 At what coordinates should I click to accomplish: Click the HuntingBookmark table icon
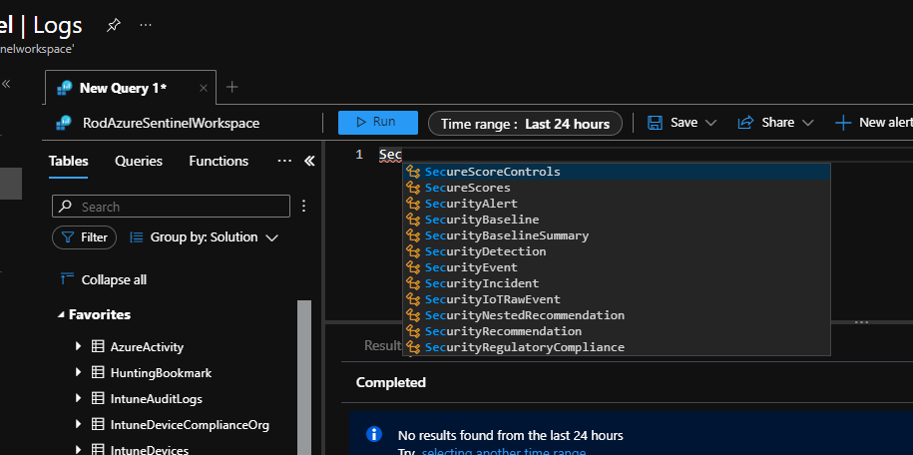click(x=97, y=372)
